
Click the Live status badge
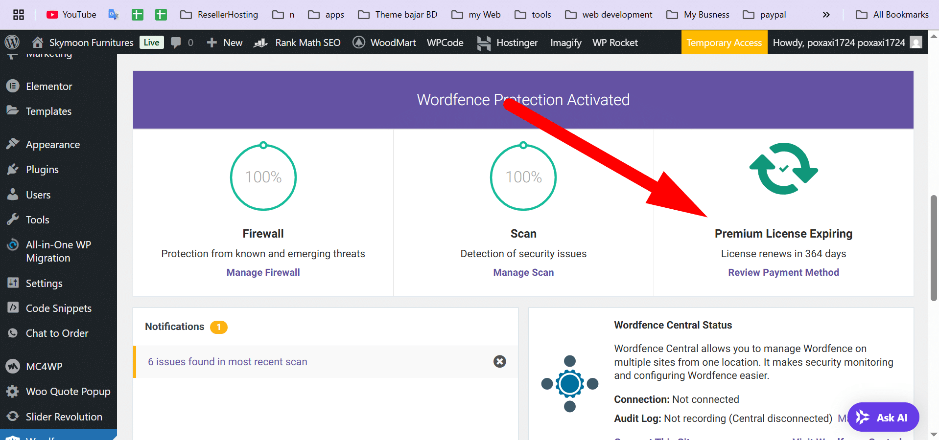coord(151,43)
